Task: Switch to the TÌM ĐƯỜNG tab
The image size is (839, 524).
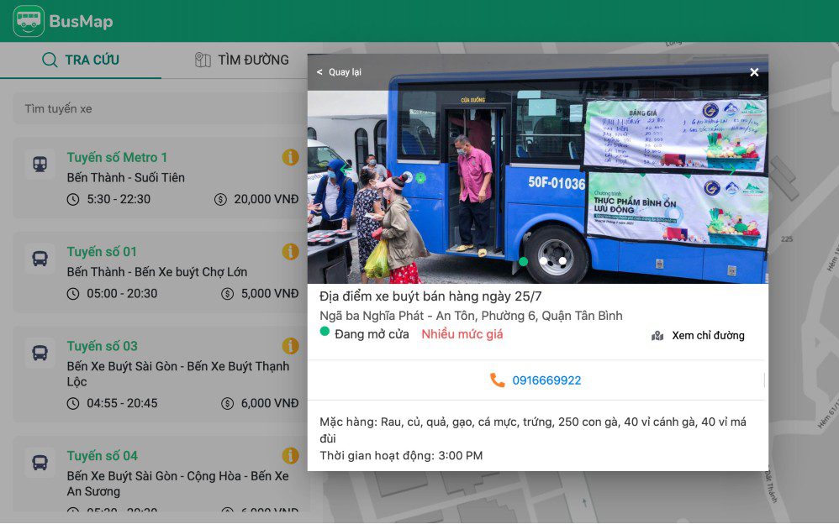Action: point(241,60)
